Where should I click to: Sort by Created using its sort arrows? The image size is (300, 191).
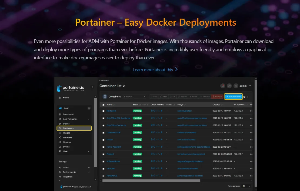222,105
